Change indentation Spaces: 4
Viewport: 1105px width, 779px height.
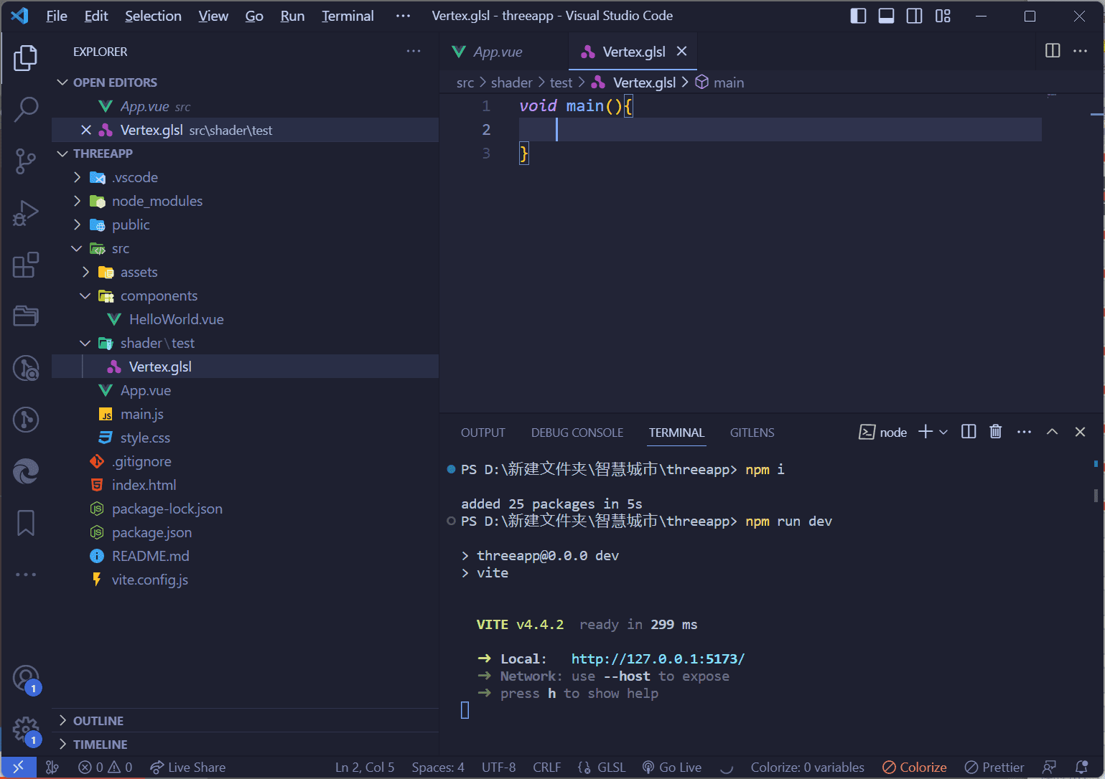438,767
